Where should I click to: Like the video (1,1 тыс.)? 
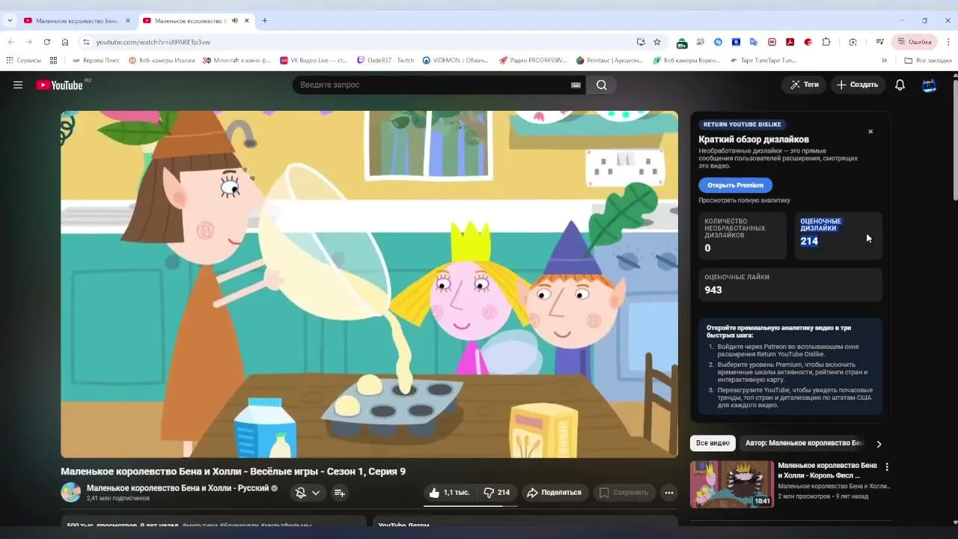449,493
